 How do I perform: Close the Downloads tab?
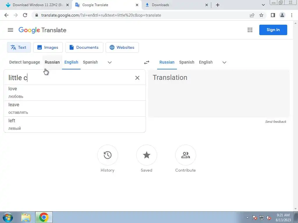coord(207,5)
